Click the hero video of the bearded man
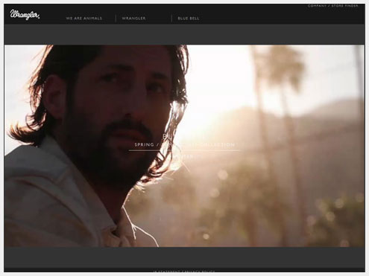The height and width of the screenshot is (276, 369). click(184, 146)
